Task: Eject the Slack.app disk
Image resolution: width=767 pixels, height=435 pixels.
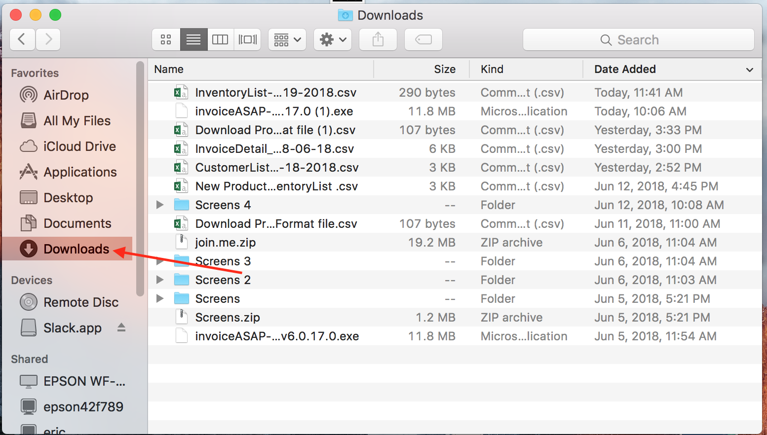Action: click(121, 327)
